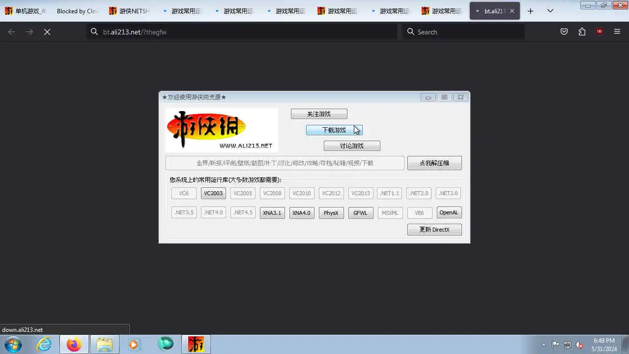Click the VC2008 runtime button

pos(272,193)
